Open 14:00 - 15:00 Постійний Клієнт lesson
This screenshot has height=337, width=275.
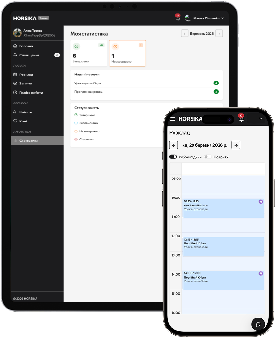pyautogui.click(x=223, y=280)
